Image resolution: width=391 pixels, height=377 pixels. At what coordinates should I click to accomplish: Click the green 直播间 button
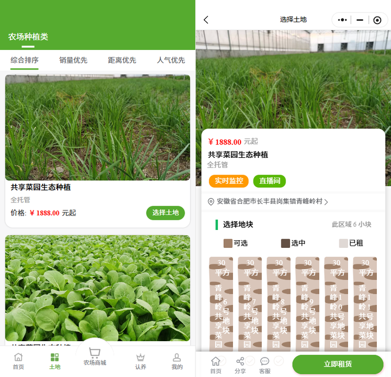[x=269, y=181]
